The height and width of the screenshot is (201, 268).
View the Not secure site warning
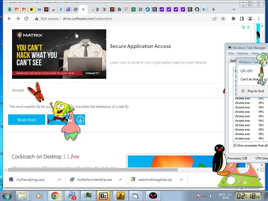[x=47, y=19]
